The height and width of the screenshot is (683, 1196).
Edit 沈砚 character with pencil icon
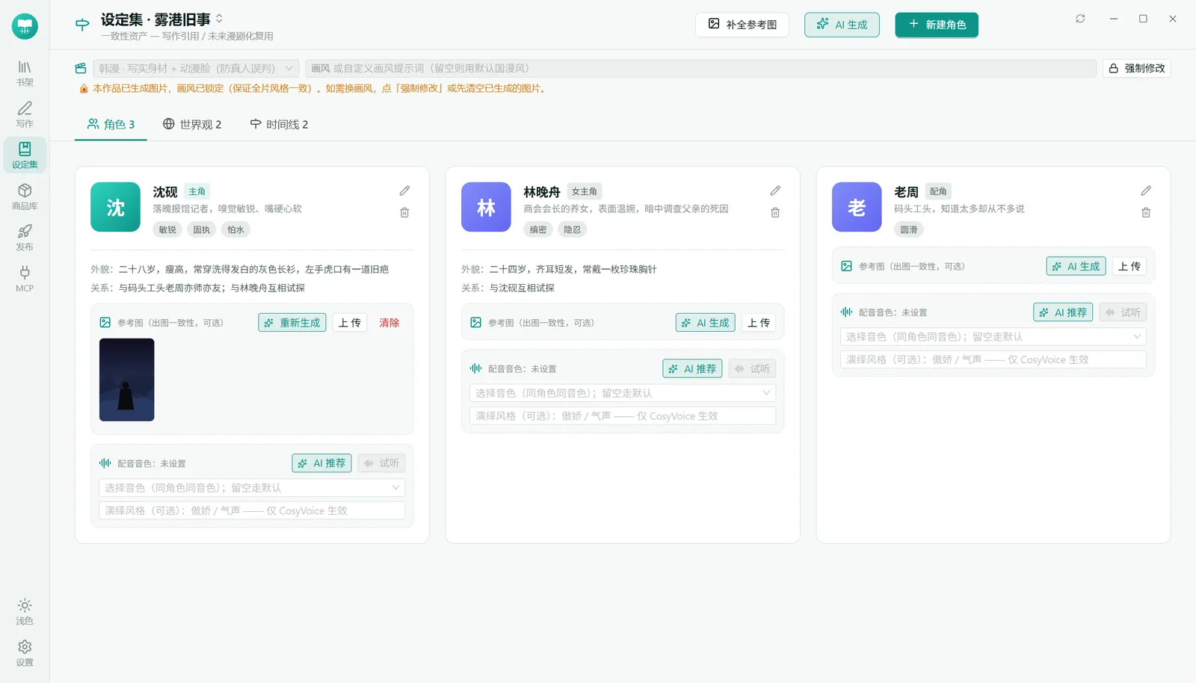coord(404,191)
